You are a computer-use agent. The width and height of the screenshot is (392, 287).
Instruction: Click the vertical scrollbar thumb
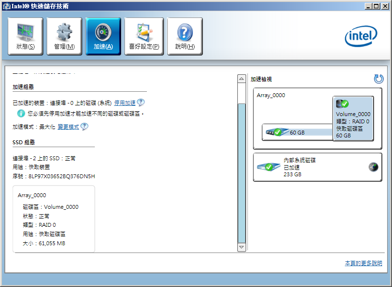pyautogui.click(x=242, y=173)
